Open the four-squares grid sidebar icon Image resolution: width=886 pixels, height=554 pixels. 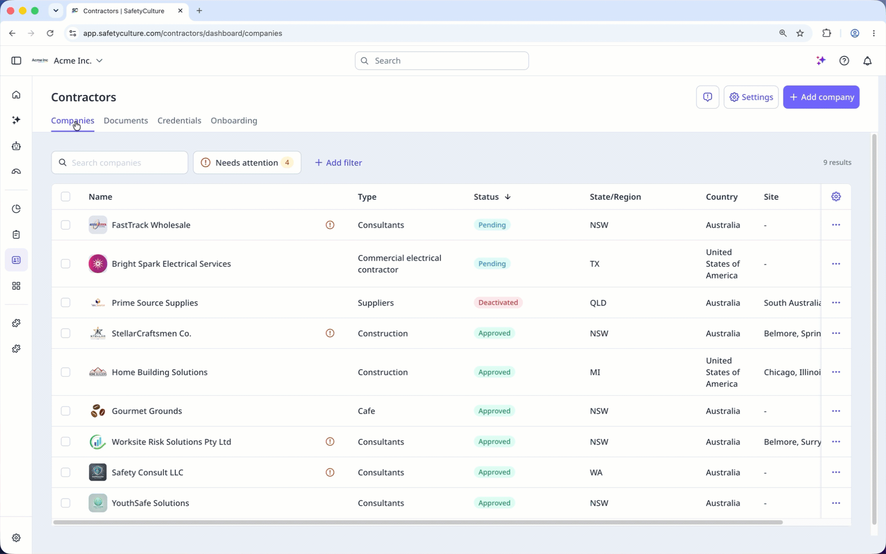(x=16, y=286)
